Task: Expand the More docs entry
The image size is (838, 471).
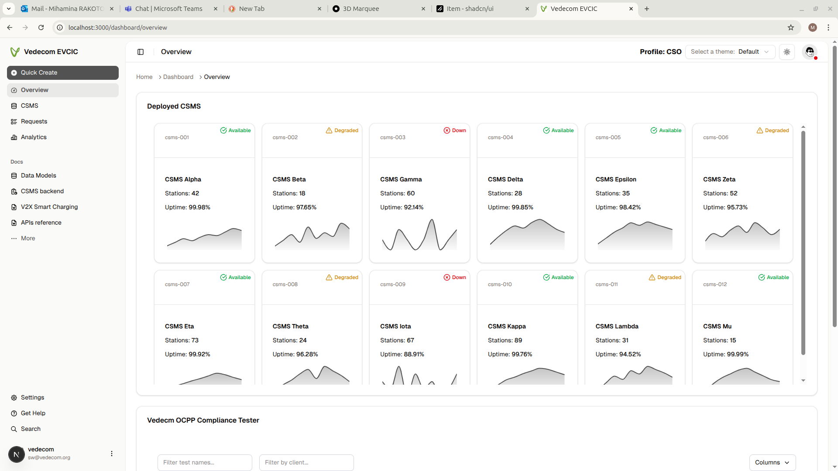Action: pyautogui.click(x=28, y=239)
